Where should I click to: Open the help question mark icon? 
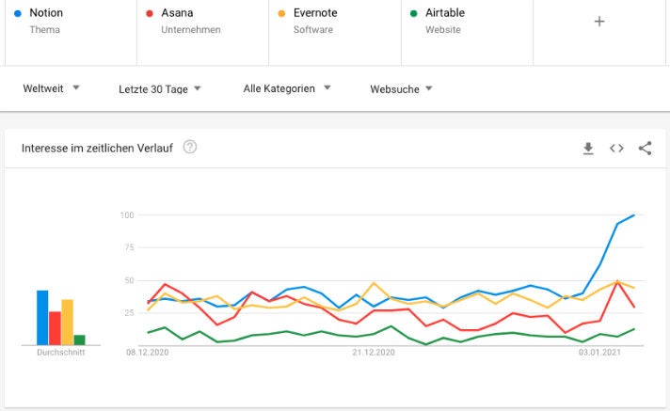tap(190, 147)
